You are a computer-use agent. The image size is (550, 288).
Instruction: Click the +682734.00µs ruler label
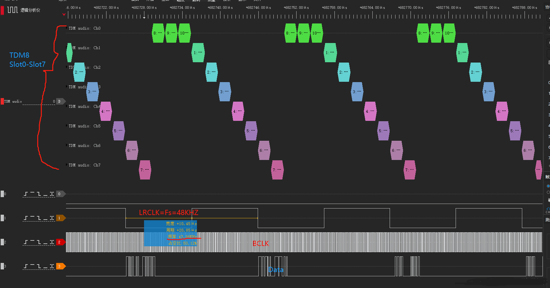[183, 7]
